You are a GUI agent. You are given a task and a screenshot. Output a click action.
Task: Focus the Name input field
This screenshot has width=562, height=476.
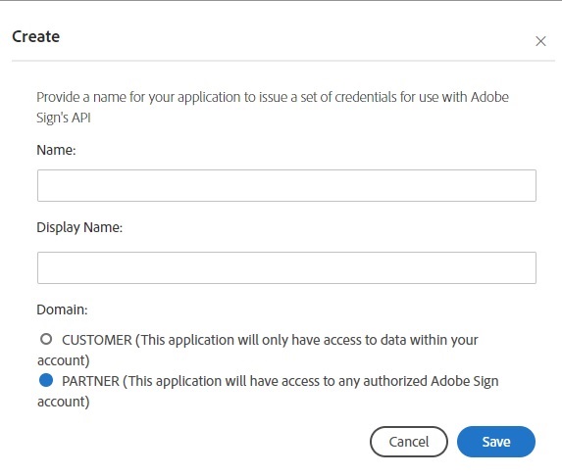pyautogui.click(x=286, y=185)
